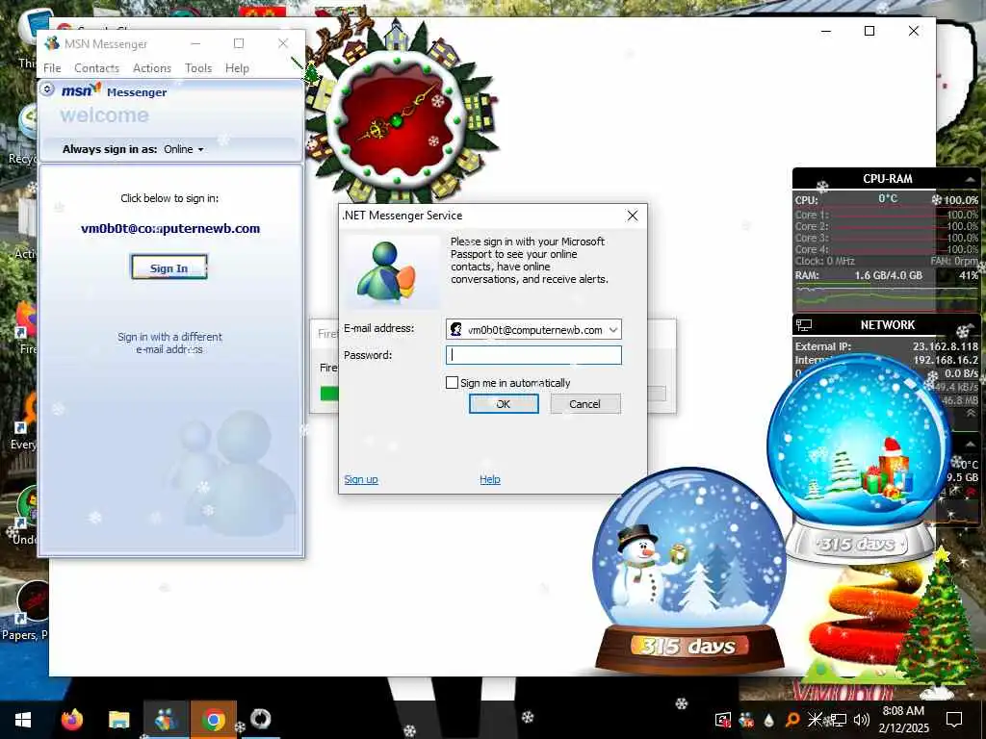Click the water drop tray icon
986x739 pixels.
click(769, 720)
